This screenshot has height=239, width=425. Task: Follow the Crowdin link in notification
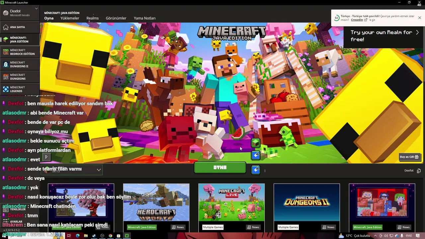coord(357,20)
